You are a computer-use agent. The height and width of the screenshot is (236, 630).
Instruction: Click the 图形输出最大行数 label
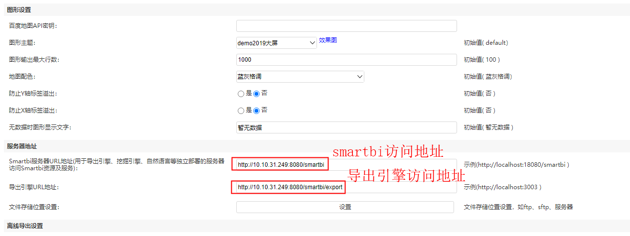(x=34, y=60)
